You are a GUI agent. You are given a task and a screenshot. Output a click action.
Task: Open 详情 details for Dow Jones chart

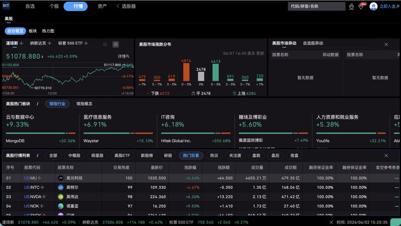tap(123, 56)
